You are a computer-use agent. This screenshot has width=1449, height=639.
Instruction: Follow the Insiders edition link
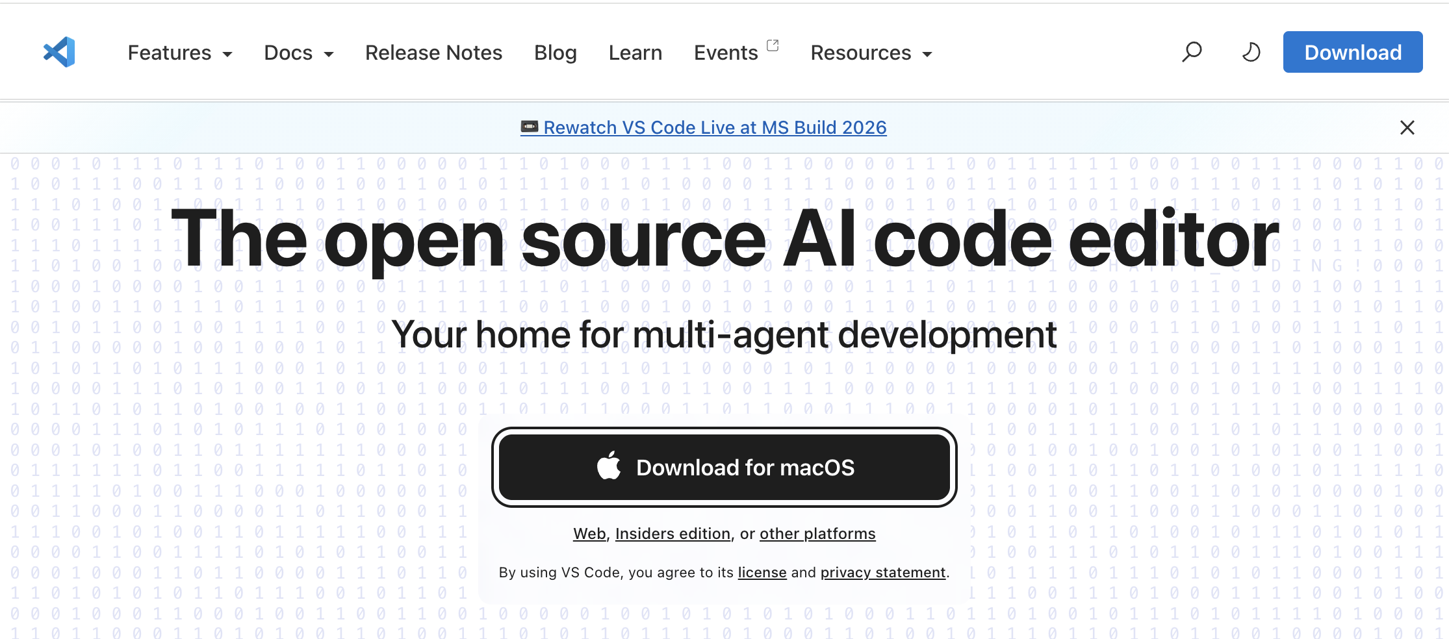point(673,534)
